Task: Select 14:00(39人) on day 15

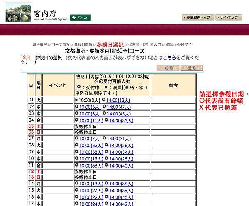Action: (121, 190)
